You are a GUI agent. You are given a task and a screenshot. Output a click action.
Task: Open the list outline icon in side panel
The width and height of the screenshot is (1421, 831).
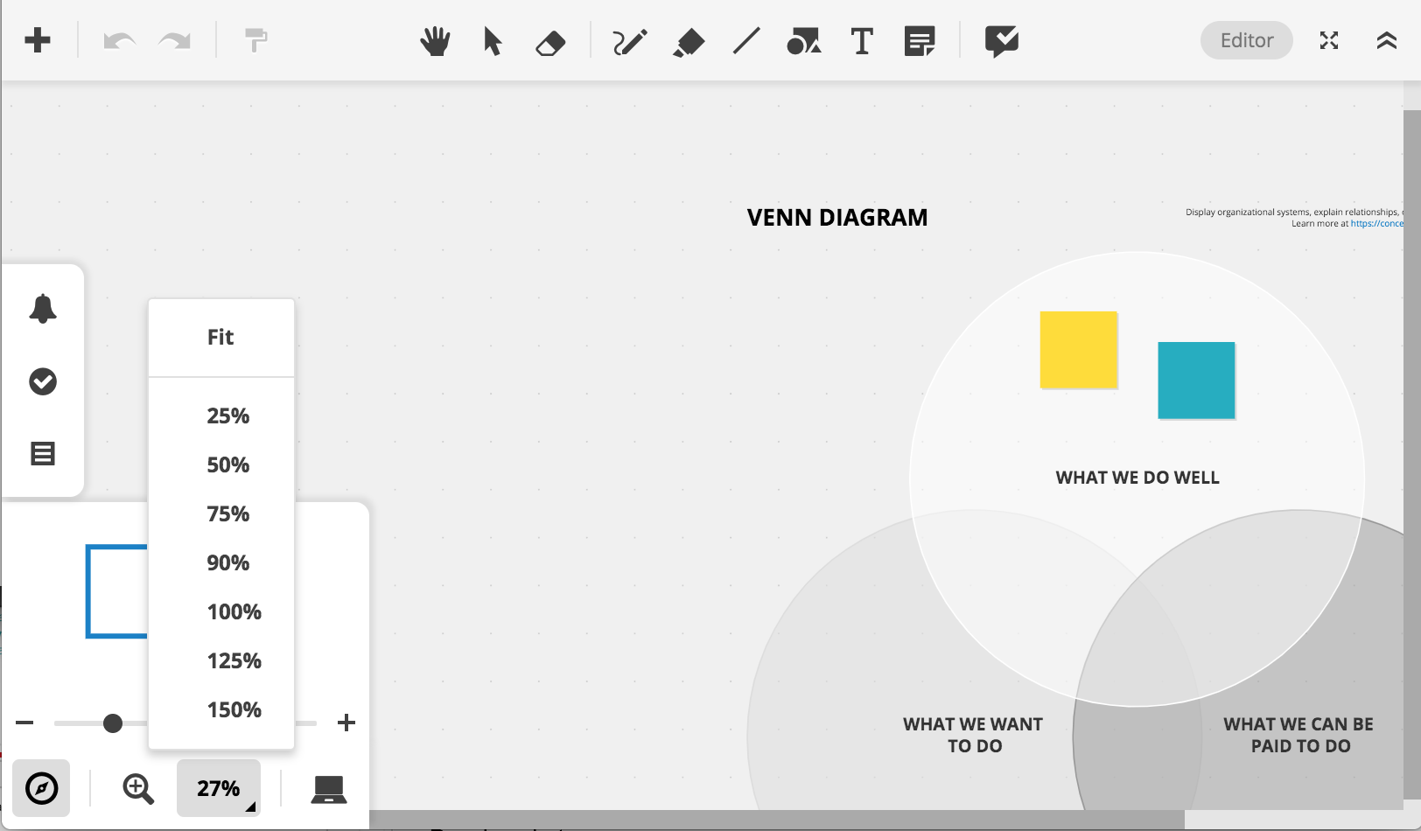43,453
